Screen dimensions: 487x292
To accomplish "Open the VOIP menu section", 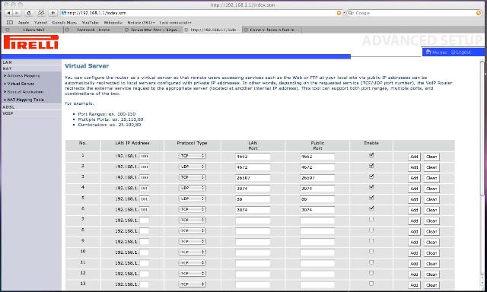I will coord(8,113).
